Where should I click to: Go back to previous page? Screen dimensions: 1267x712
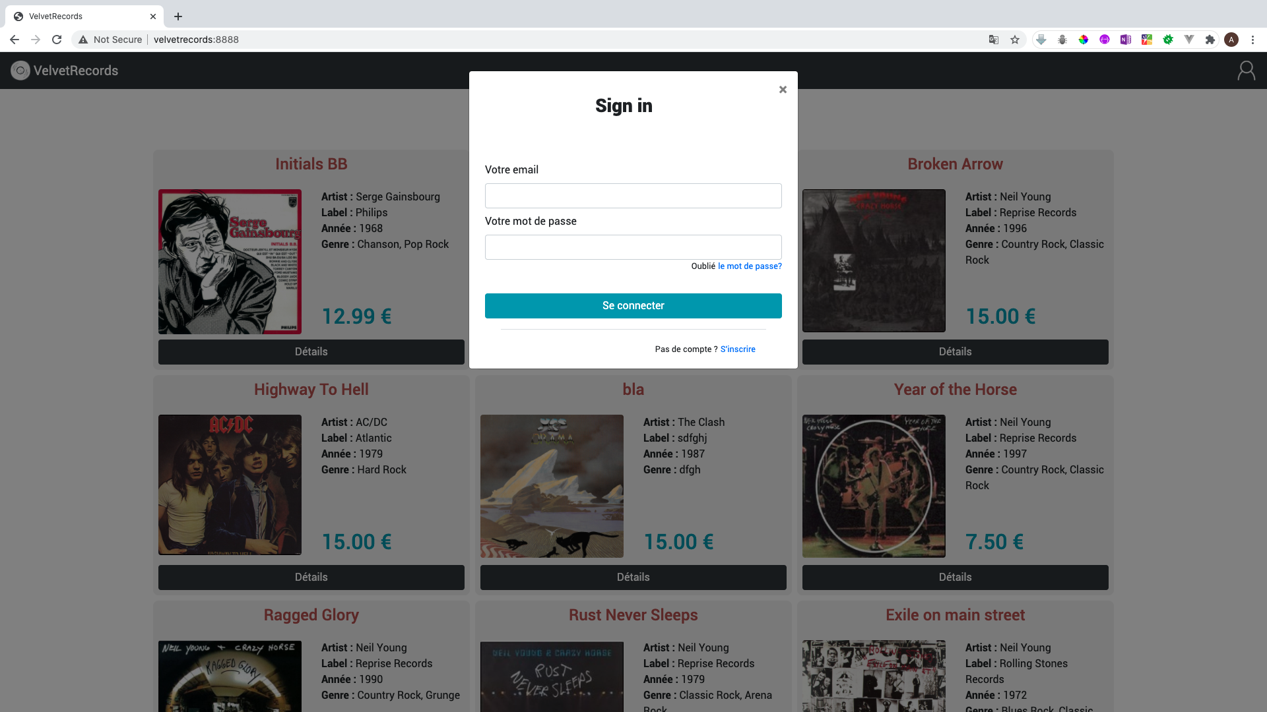[15, 40]
